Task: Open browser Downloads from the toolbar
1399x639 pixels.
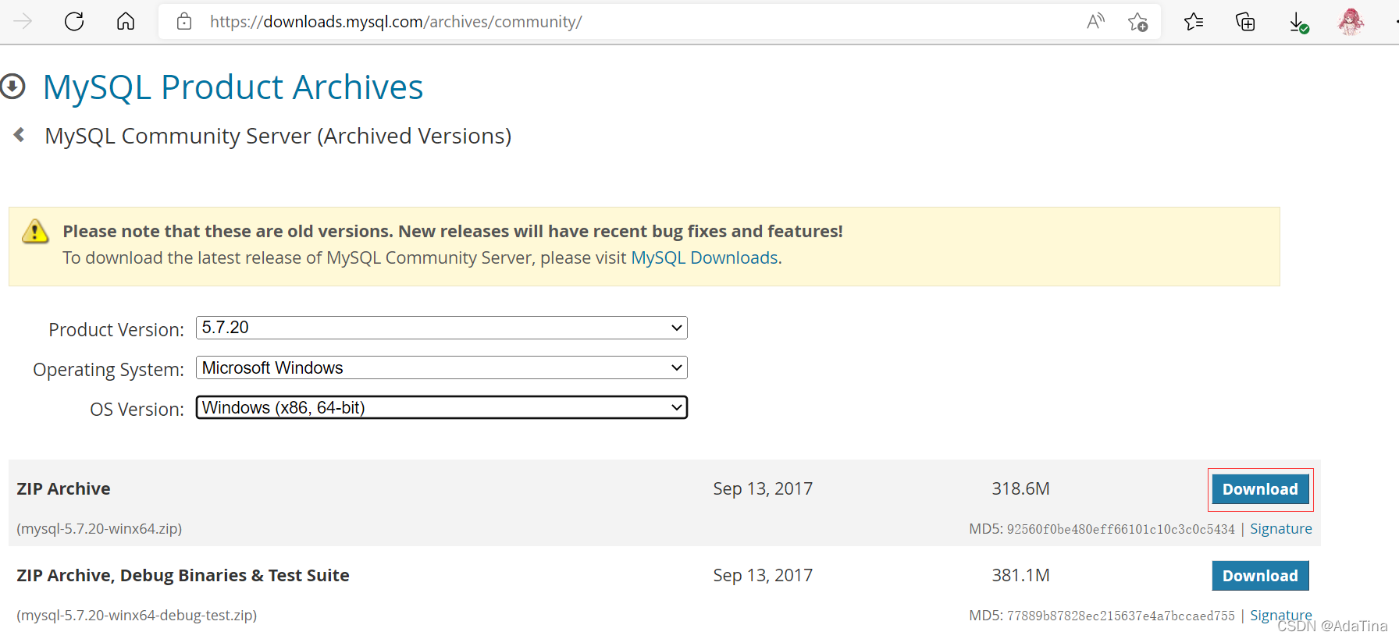Action: tap(1298, 21)
